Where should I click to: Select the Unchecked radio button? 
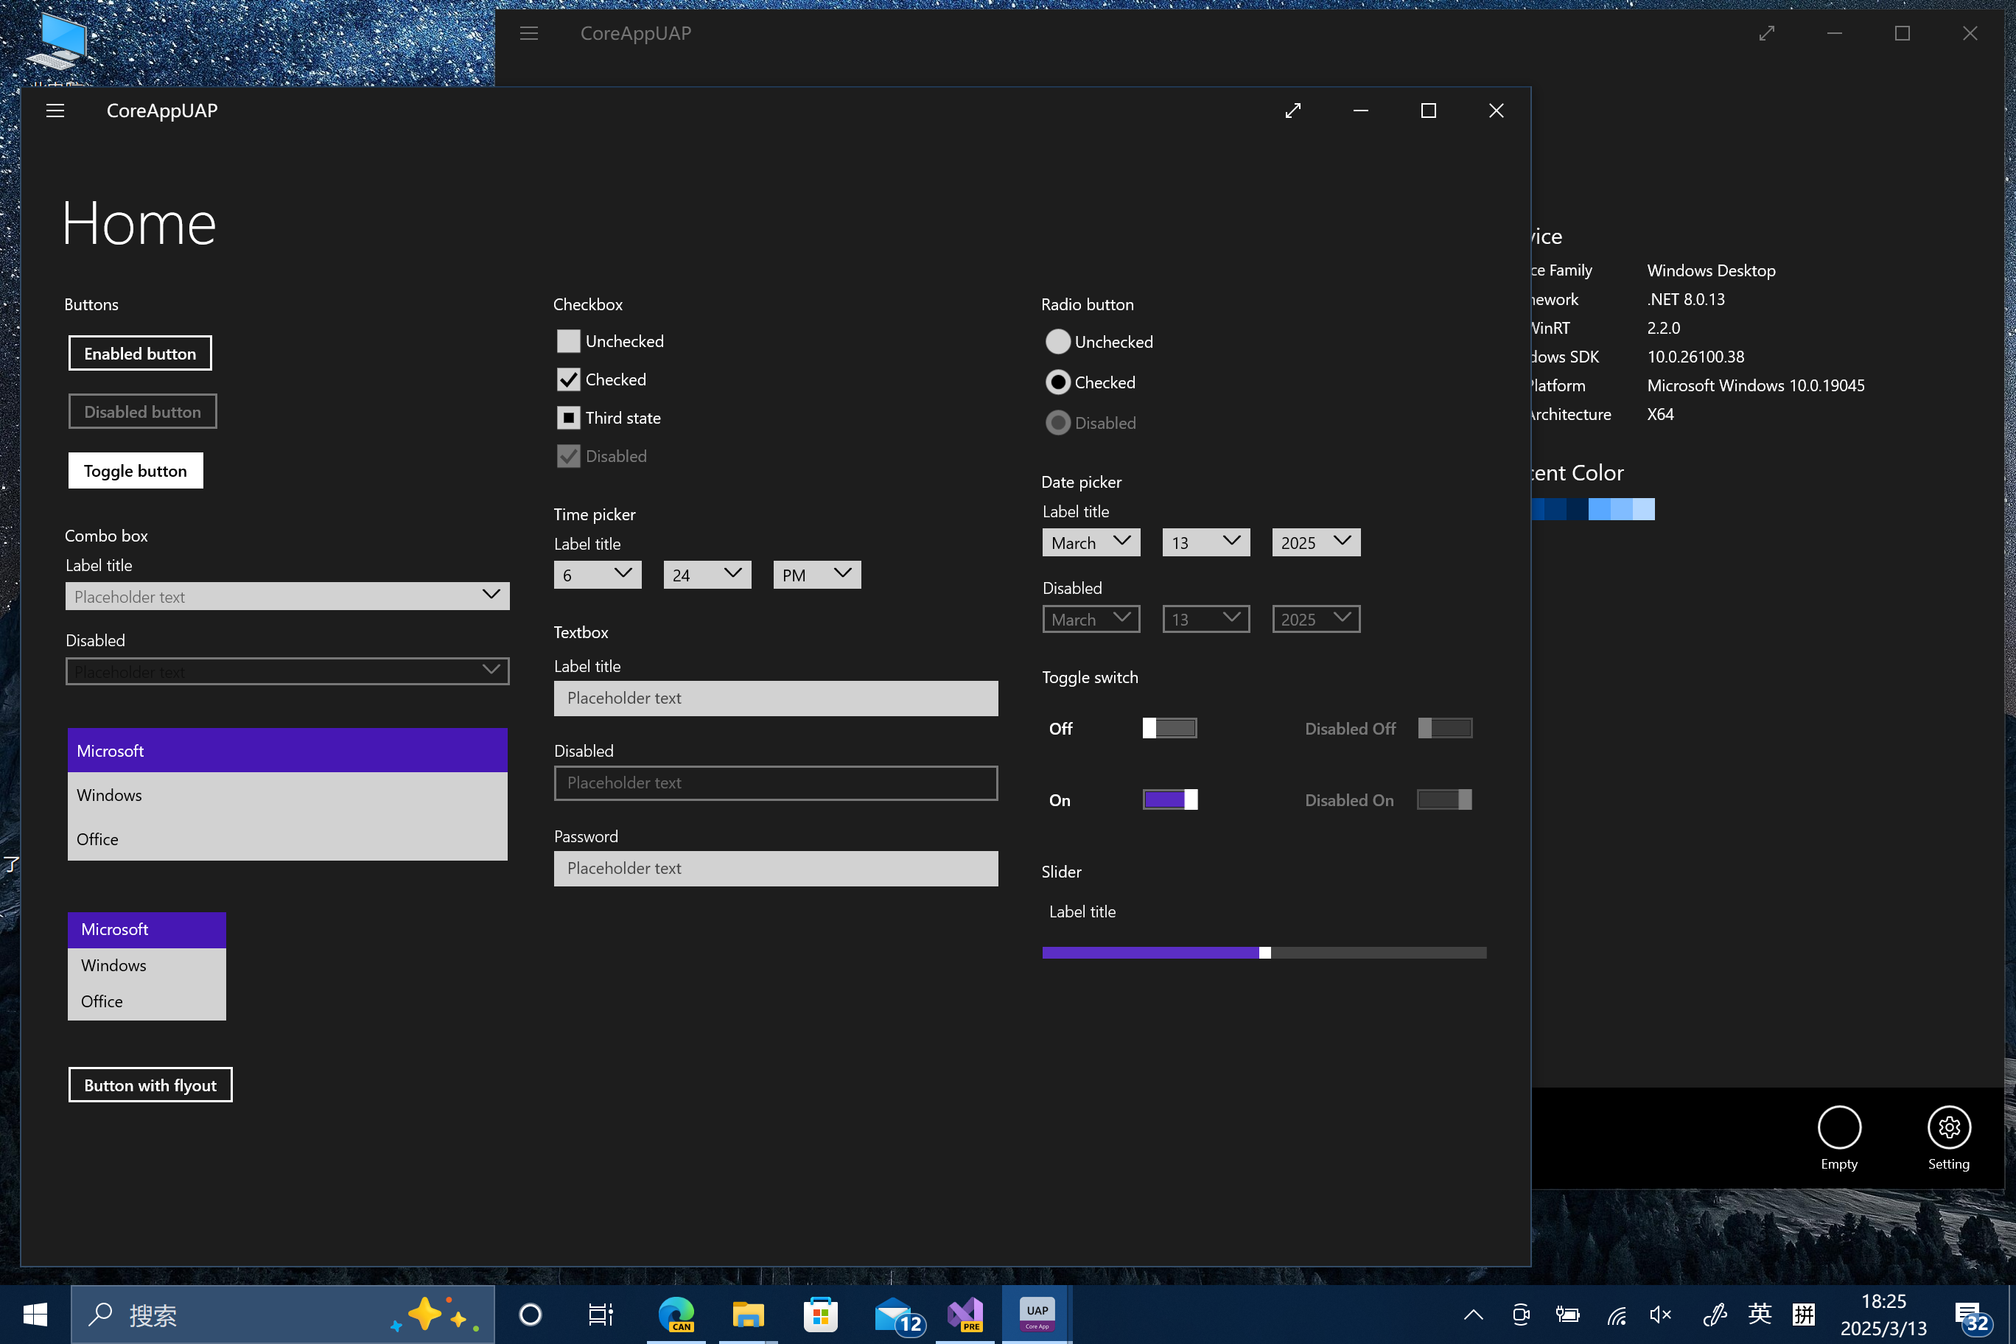coord(1057,342)
